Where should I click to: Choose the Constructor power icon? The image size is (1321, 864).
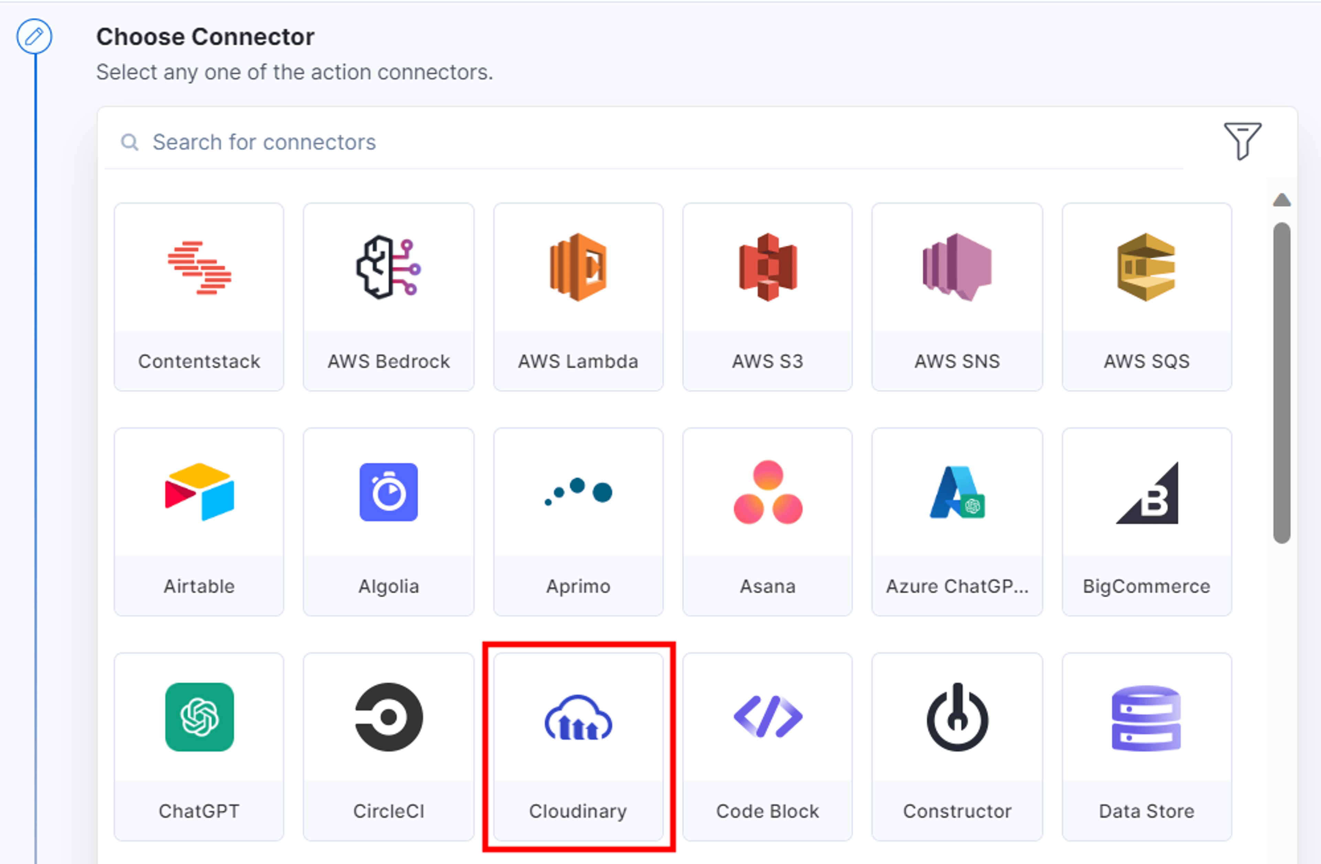tap(957, 717)
